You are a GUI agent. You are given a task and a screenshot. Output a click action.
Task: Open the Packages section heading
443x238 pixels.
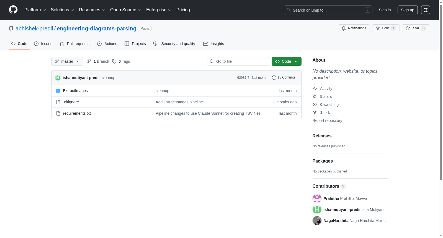click(323, 161)
